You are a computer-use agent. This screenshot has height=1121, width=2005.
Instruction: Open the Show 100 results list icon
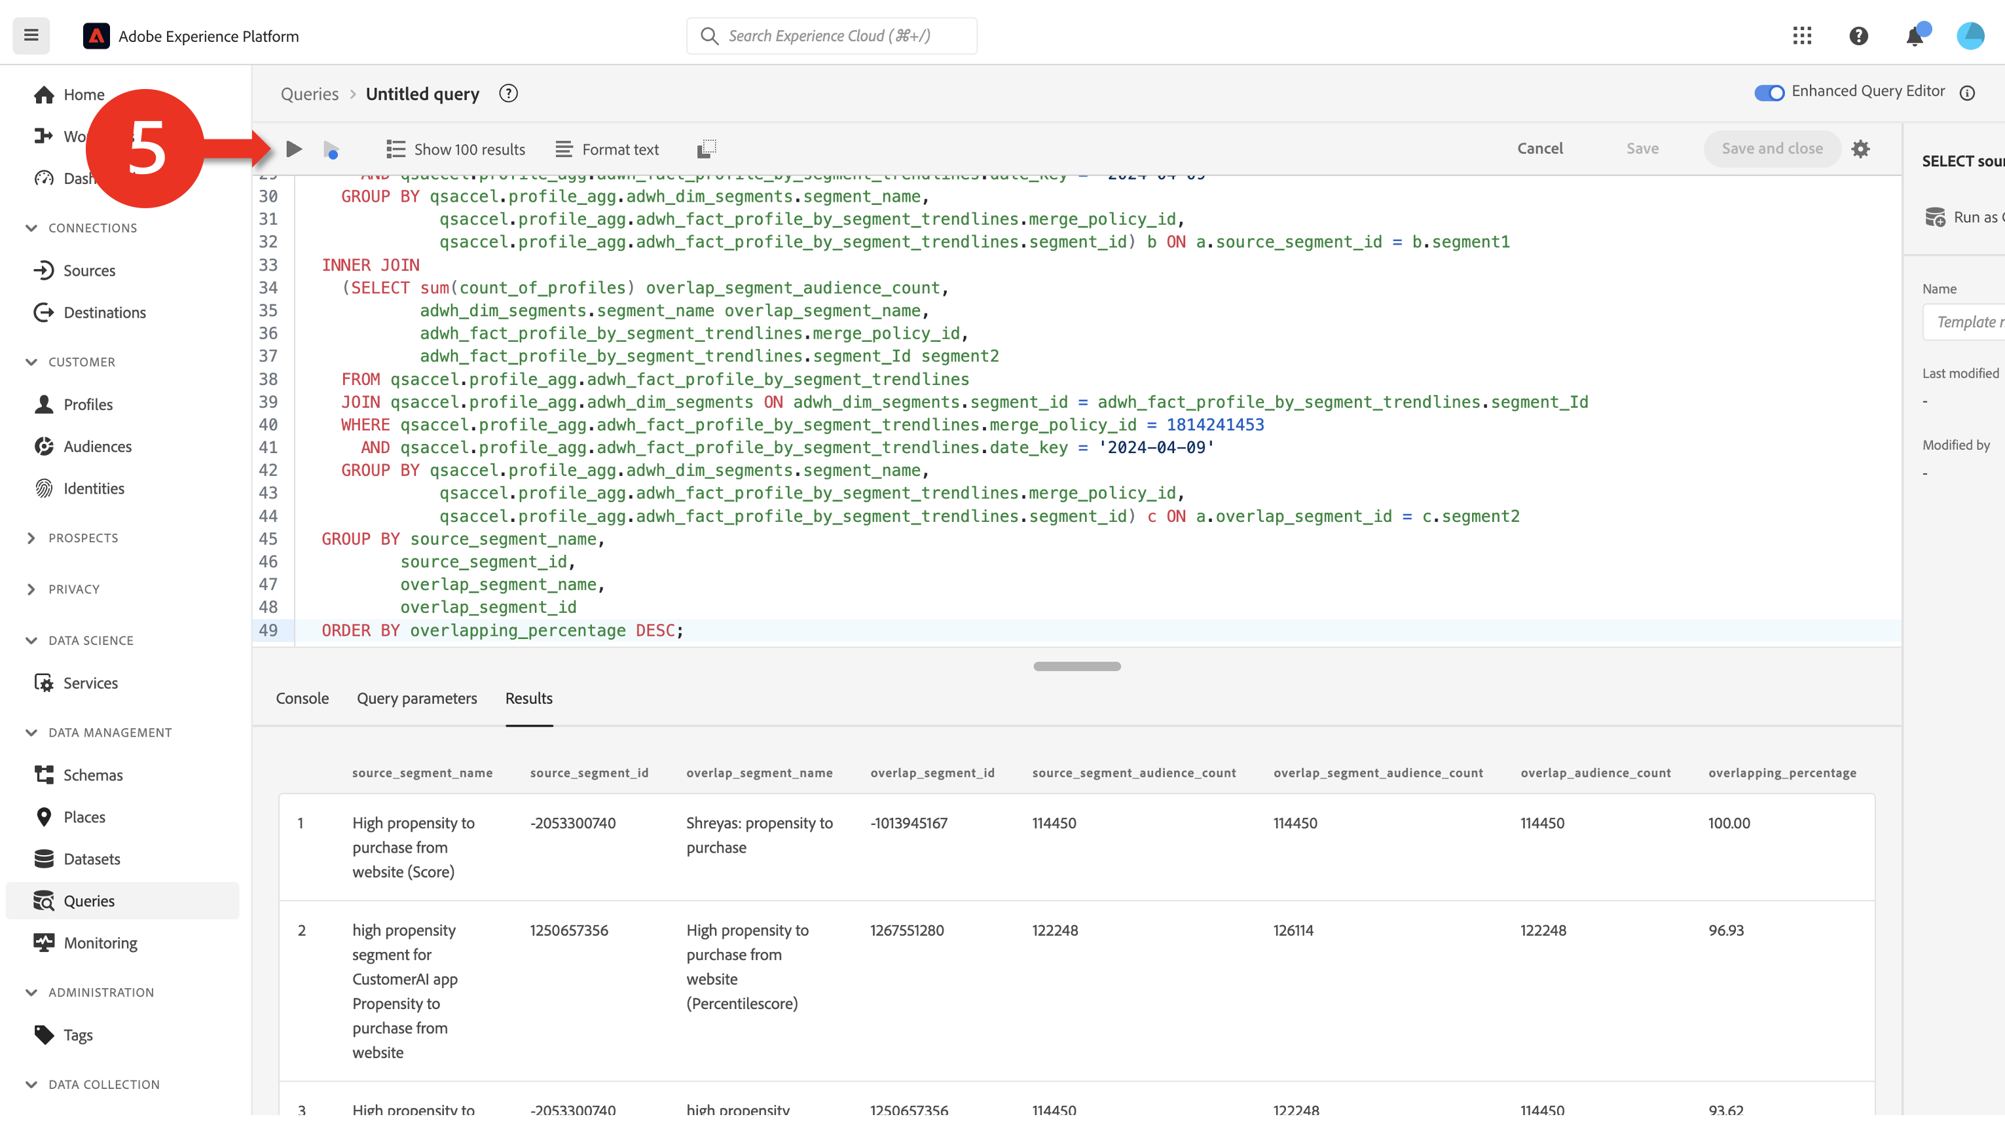[395, 149]
